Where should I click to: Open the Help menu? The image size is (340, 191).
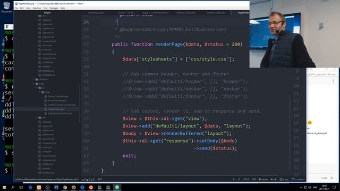pos(63,8)
